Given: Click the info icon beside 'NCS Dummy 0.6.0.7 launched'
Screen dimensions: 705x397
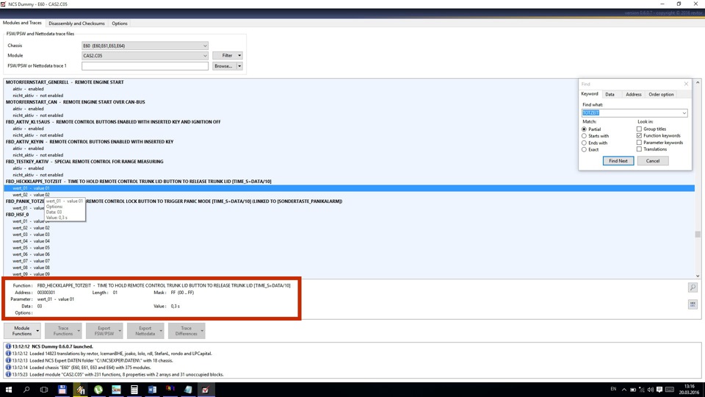Looking at the screenshot, I should coord(8,346).
